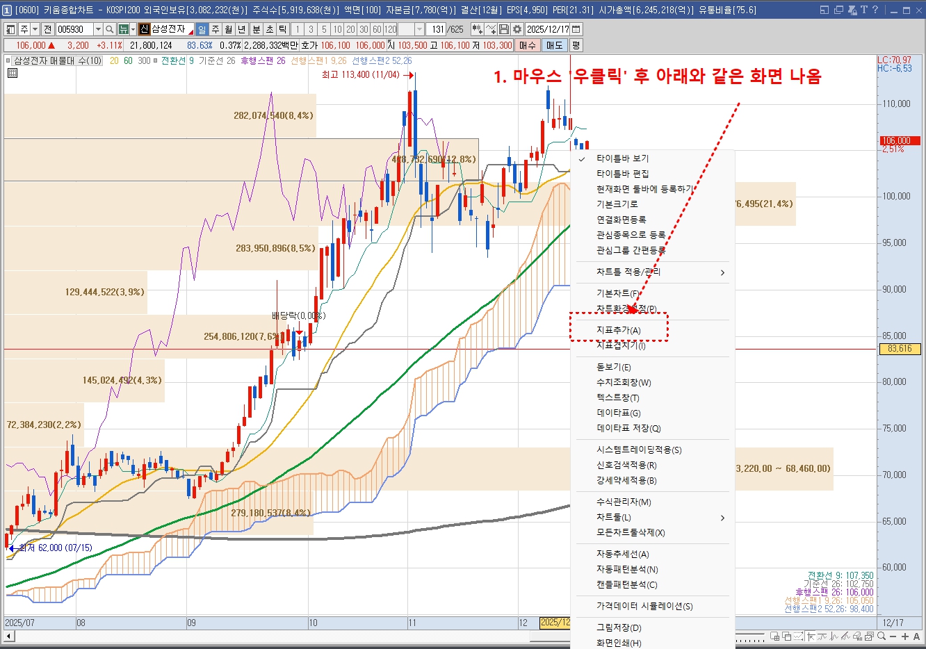This screenshot has width=926, height=649.
Task: Open the calendar picker next to 2025/12/17
Action: [576, 29]
